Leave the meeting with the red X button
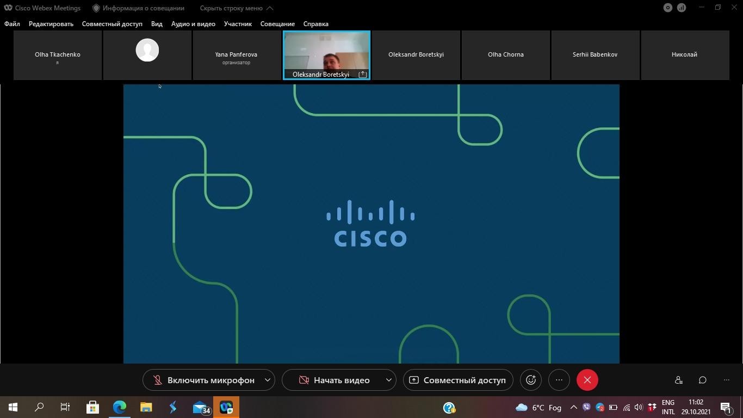 pos(587,380)
